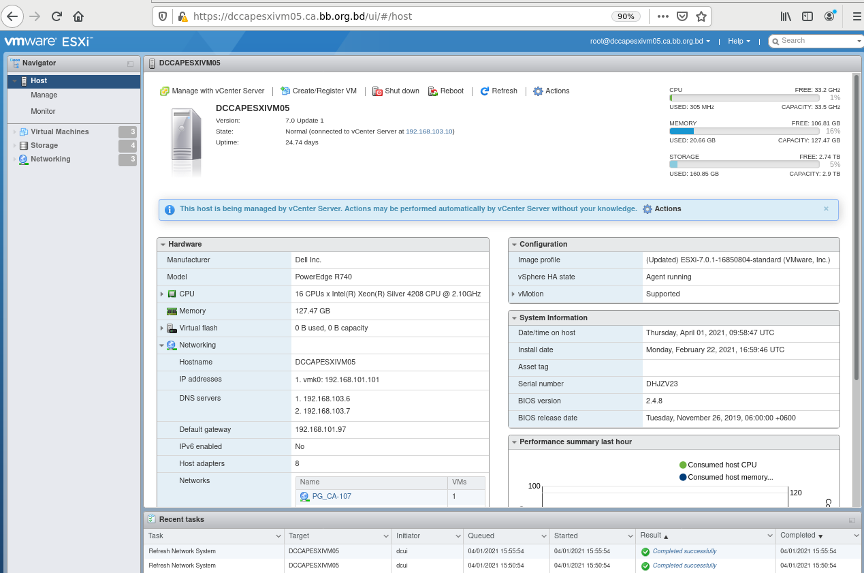Screen dimensions: 864x573
Task: Open the Target column dropdown arrow
Action: coord(386,536)
